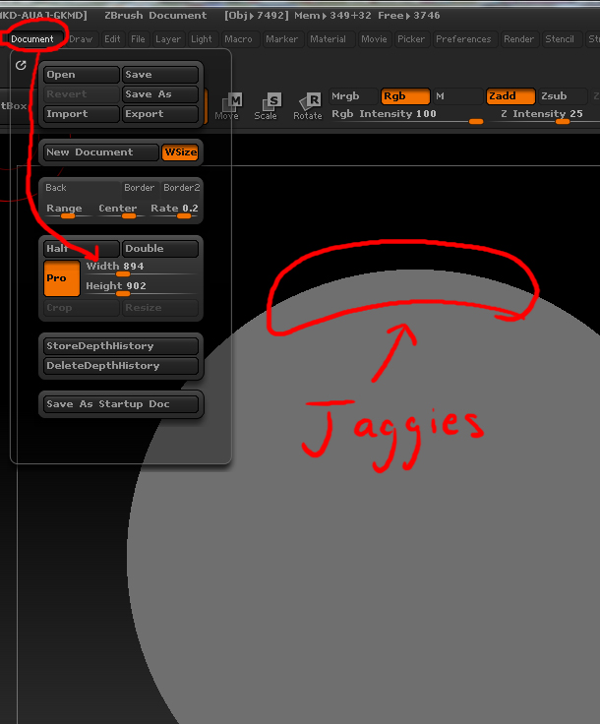The height and width of the screenshot is (724, 600).
Task: Click the Back color swatch
Action: tap(82, 189)
